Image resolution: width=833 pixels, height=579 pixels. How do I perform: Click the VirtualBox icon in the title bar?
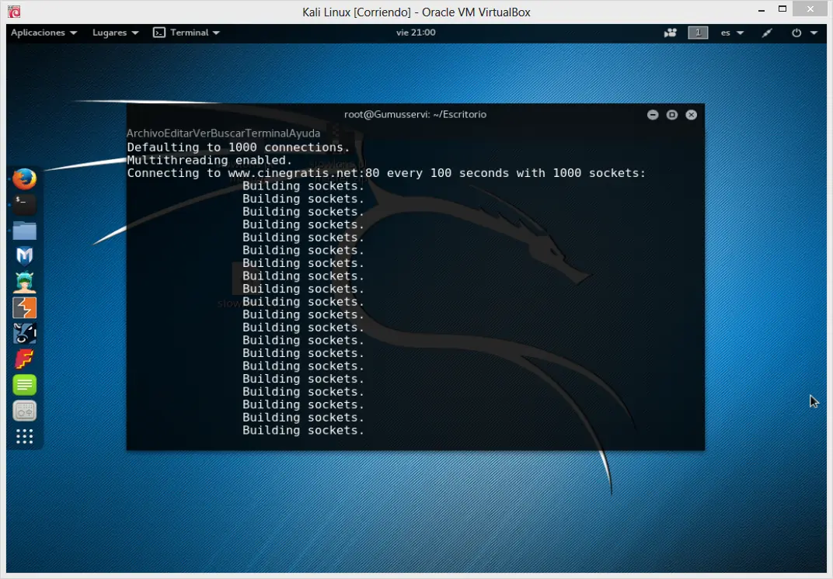14,12
